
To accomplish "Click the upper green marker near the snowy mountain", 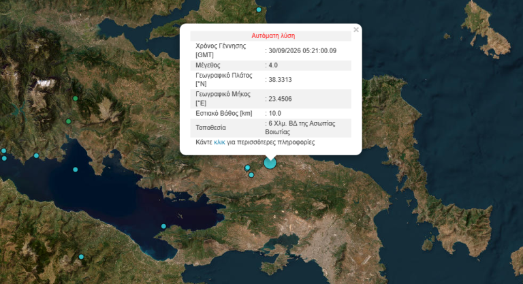I will (76, 99).
